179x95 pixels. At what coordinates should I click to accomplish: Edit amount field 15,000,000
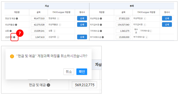pyautogui.click(x=123, y=37)
